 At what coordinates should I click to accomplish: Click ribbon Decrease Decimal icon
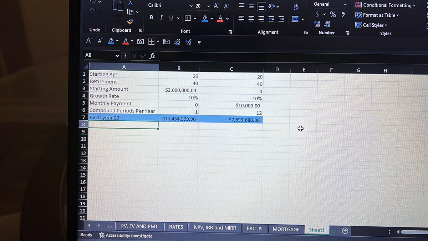[327, 24]
